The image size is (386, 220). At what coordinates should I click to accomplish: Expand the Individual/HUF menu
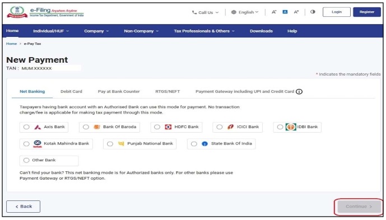pos(51,31)
